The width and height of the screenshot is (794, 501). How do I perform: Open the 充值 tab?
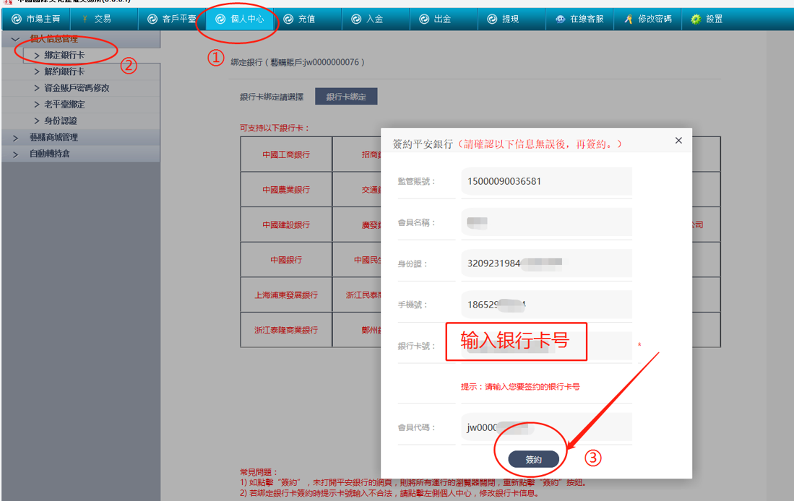(308, 19)
